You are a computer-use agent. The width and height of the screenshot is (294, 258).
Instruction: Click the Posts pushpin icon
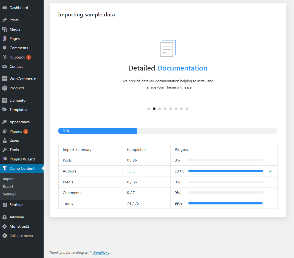(5, 20)
